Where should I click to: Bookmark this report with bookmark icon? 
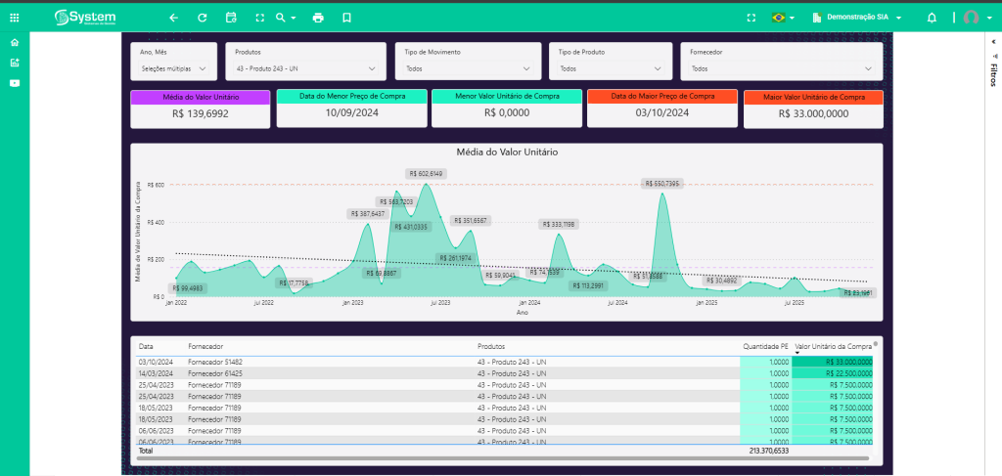pos(346,18)
